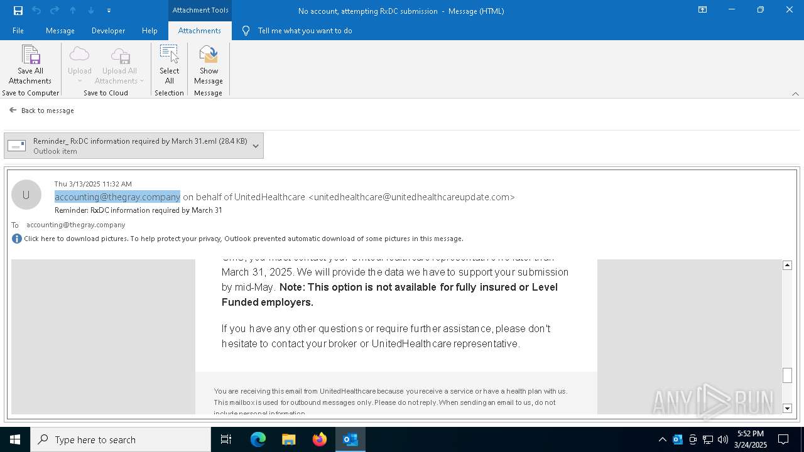Open Customize Quick Access Toolbar dropdown
Screen dimensions: 804x452
(109, 11)
